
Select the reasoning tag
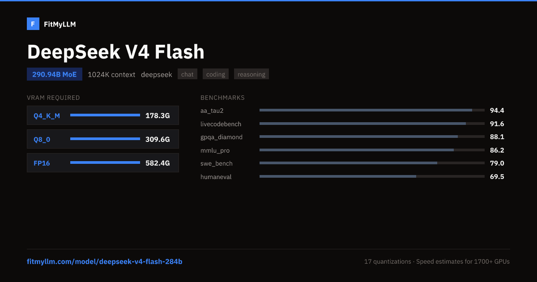point(251,74)
